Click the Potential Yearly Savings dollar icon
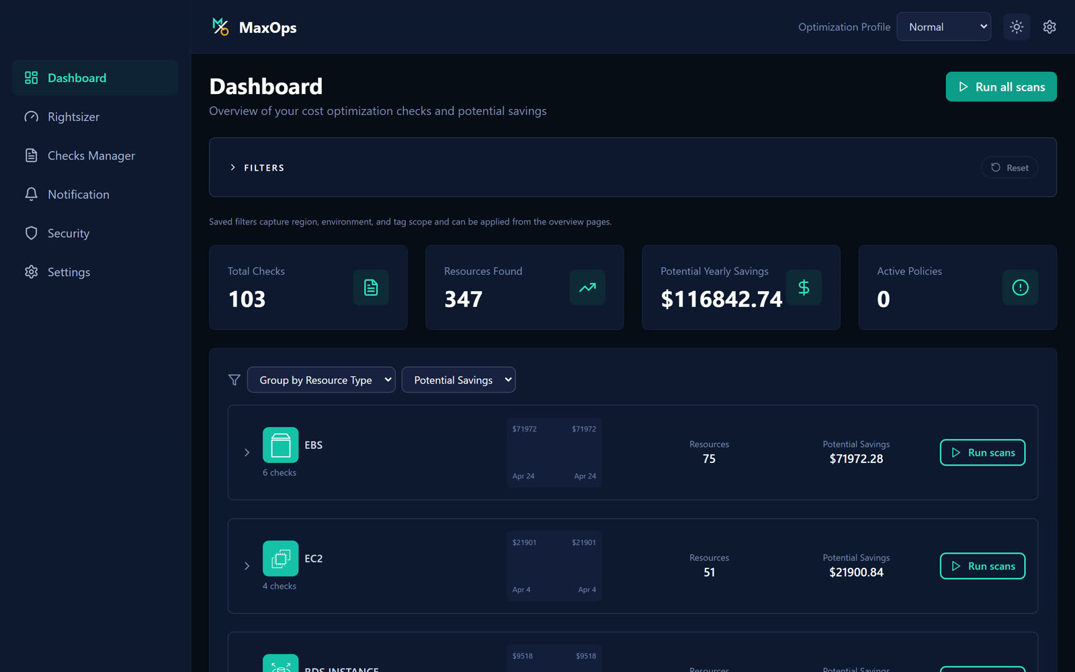The width and height of the screenshot is (1075, 672). (x=804, y=288)
